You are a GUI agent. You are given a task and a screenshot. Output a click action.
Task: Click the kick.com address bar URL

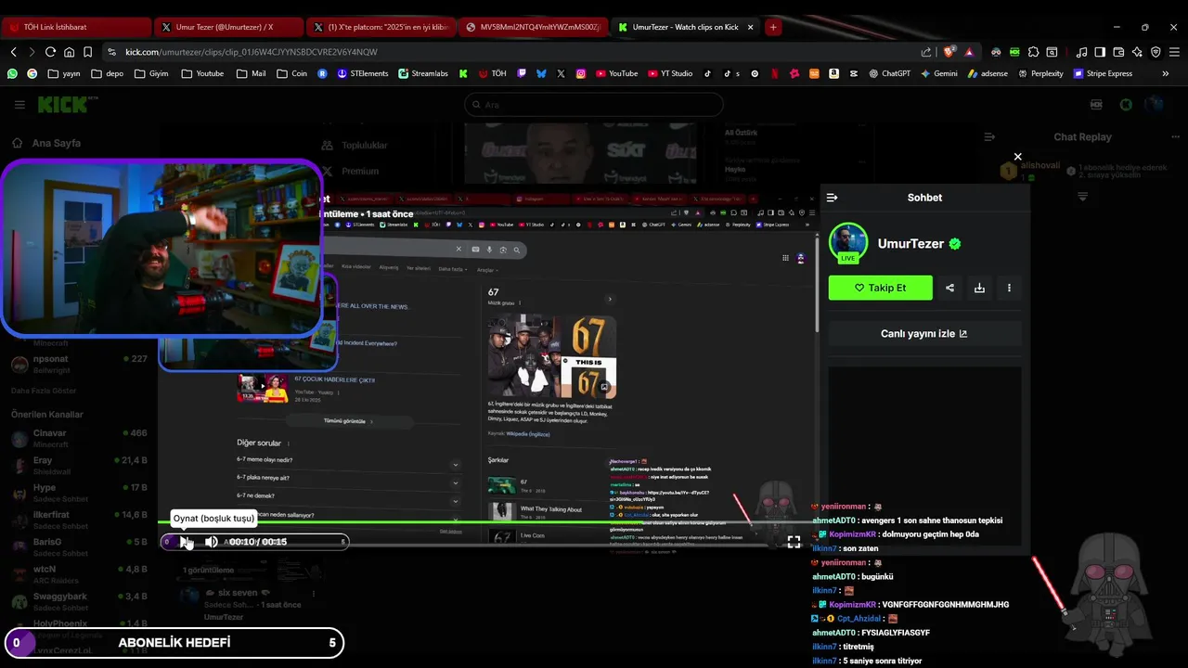pyautogui.click(x=252, y=52)
